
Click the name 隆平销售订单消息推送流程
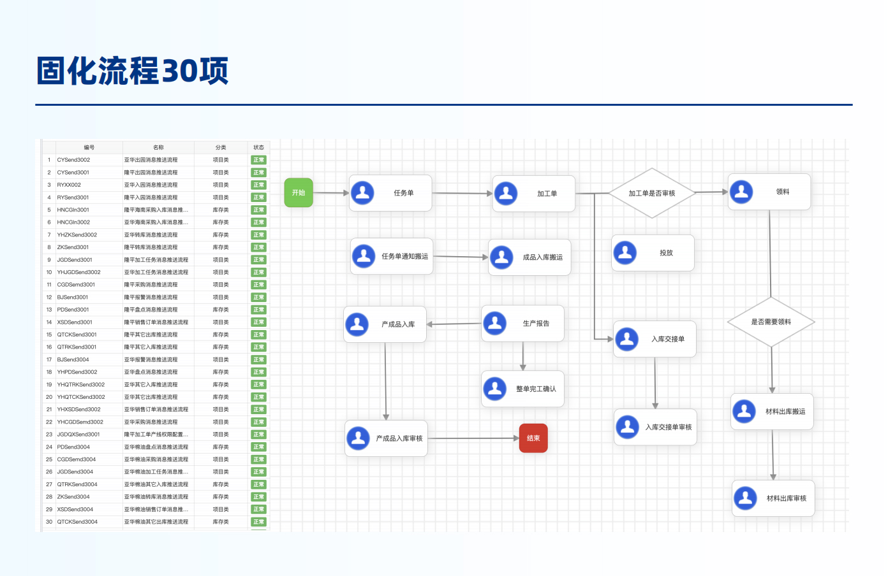tap(156, 322)
